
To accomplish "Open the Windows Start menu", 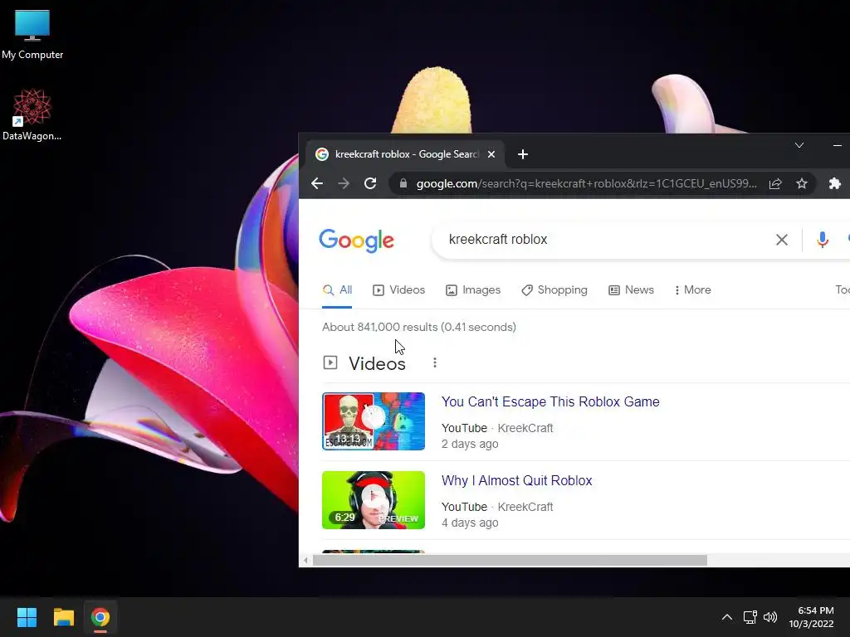I will point(27,617).
